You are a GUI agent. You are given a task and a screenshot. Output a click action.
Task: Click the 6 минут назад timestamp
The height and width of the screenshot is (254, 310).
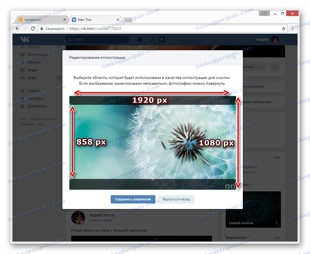tap(100, 220)
